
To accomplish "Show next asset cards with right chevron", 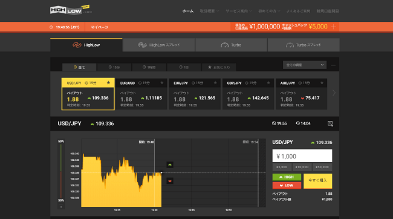I will [334, 93].
